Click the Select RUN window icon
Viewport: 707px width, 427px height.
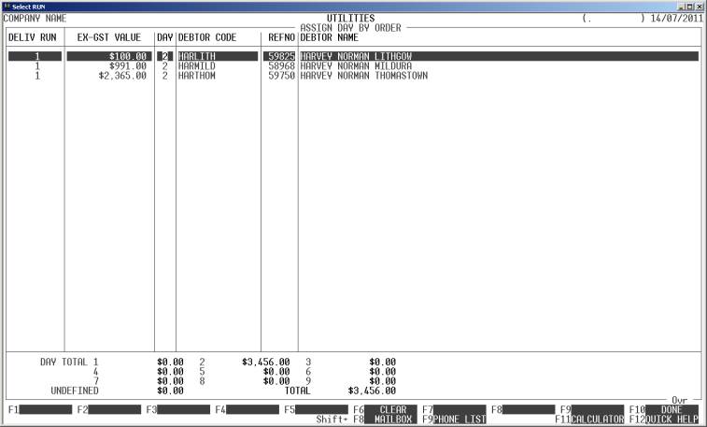click(x=7, y=7)
